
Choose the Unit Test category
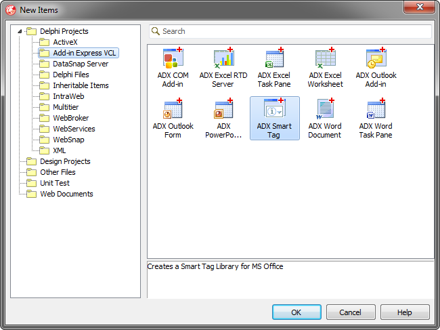[48, 183]
